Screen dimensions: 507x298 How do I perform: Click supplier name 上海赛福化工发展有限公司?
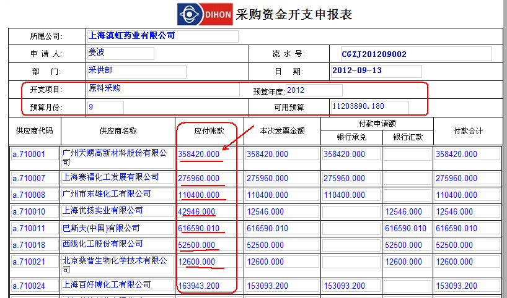117,178
